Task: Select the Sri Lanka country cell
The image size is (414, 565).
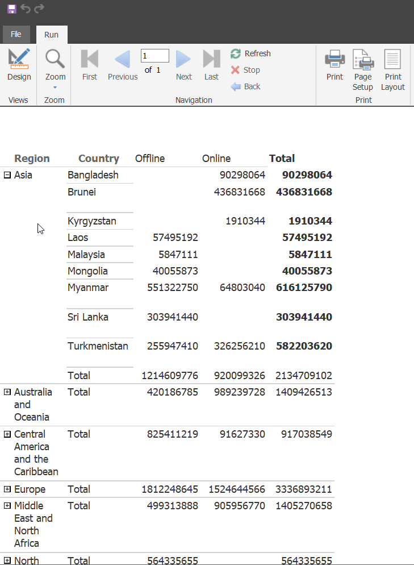Action: (88, 317)
